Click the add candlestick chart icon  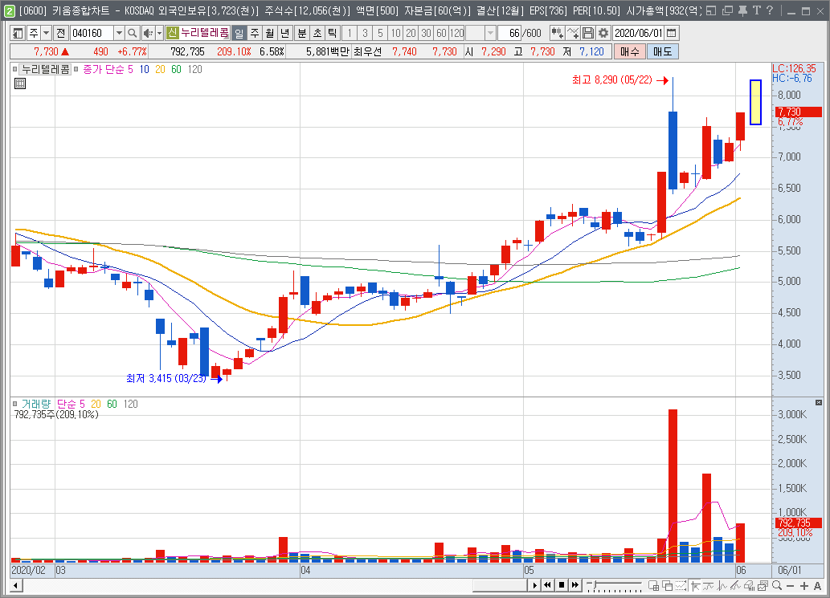pyautogui.click(x=556, y=33)
